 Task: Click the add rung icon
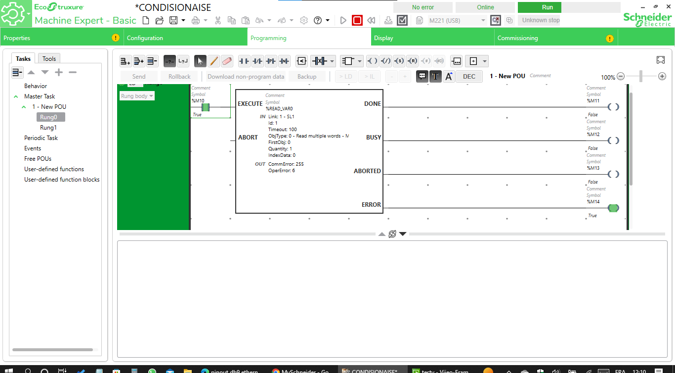[126, 61]
